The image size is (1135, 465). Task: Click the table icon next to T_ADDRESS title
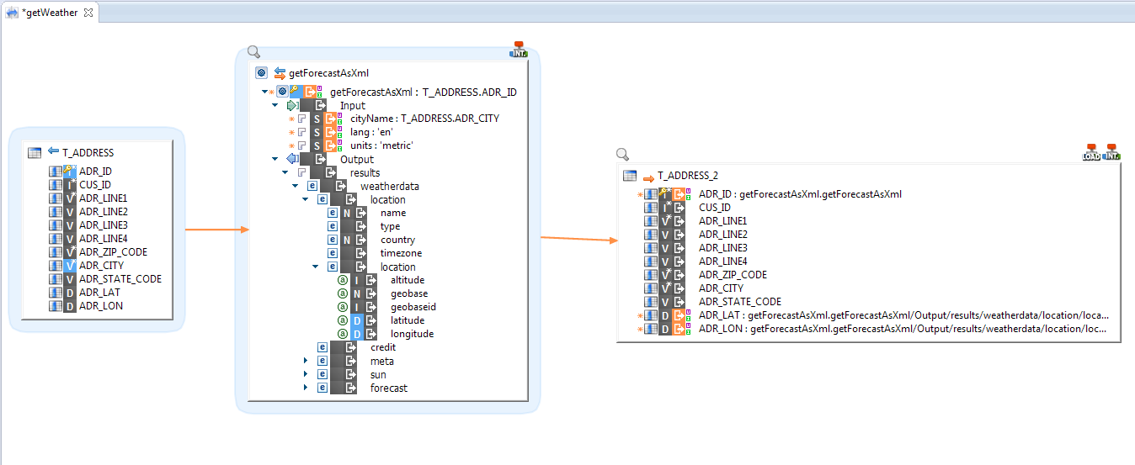(35, 153)
